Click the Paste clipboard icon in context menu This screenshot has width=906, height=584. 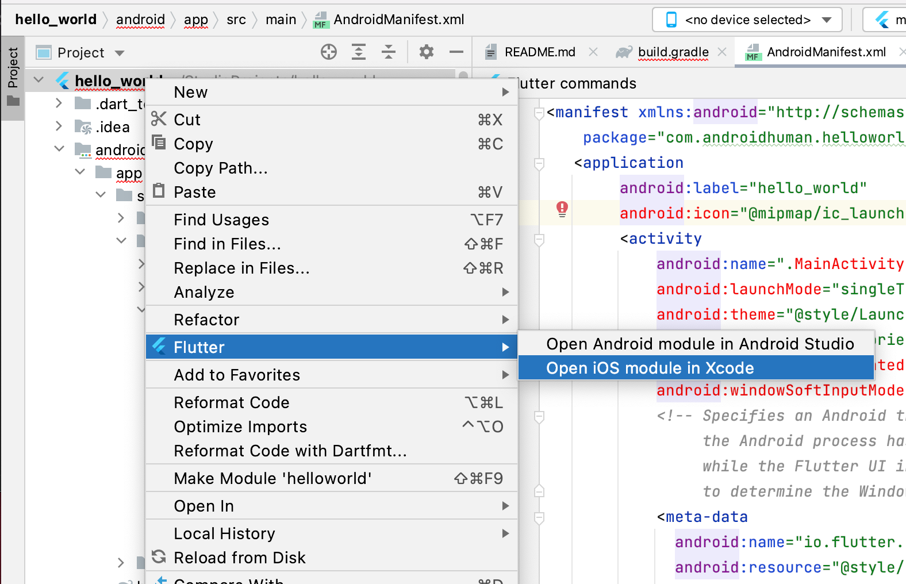click(x=159, y=191)
